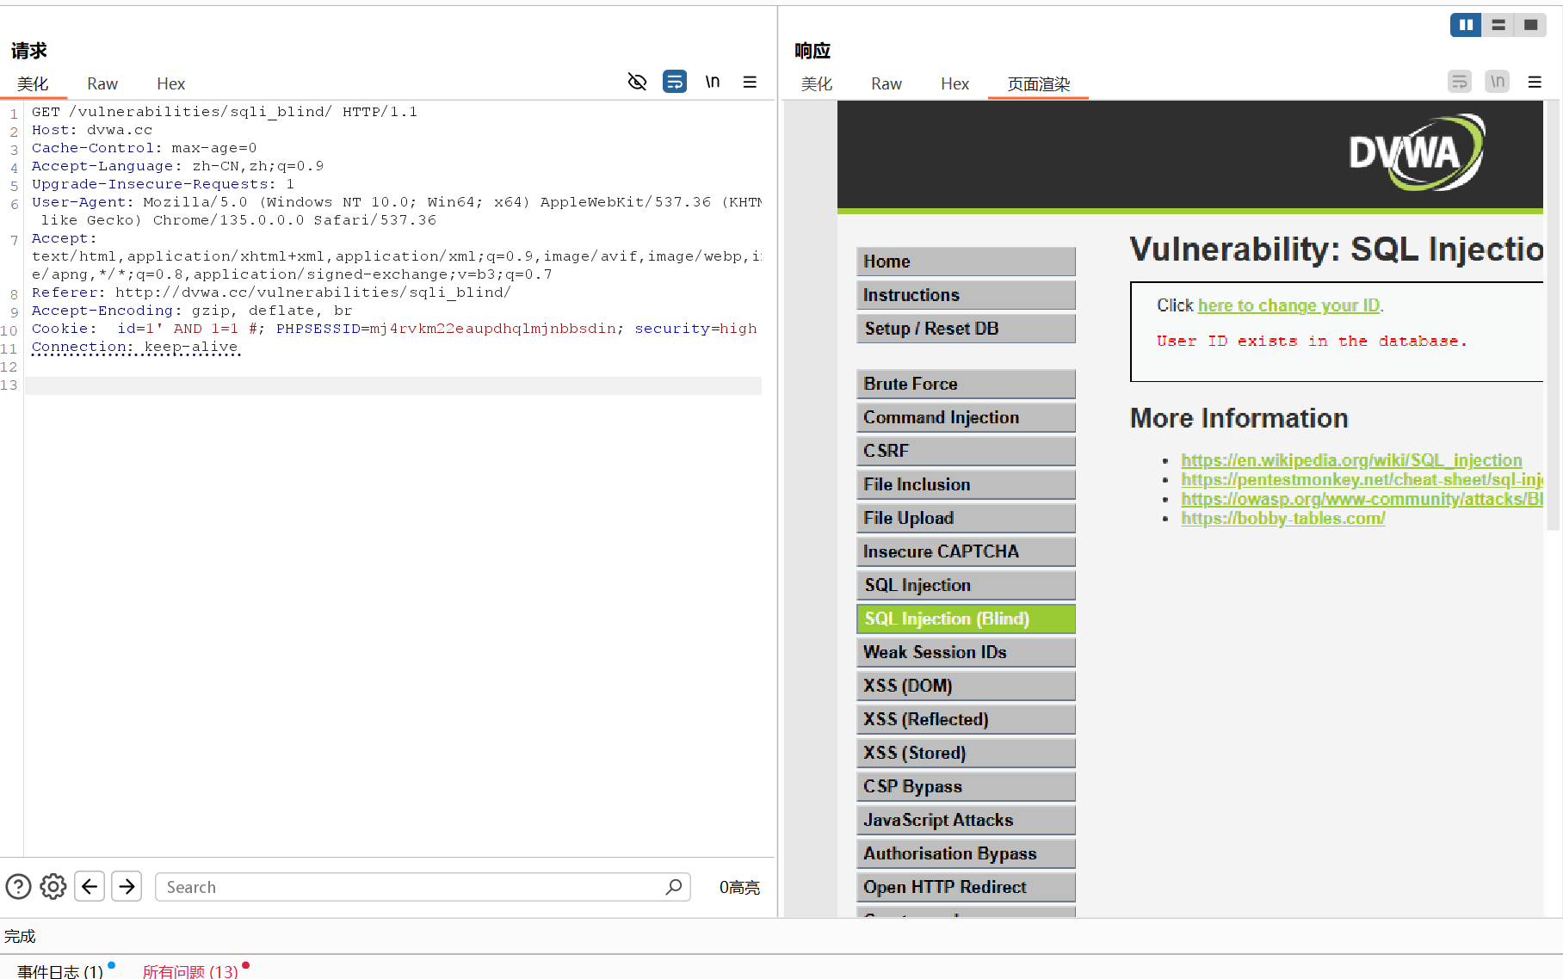This screenshot has width=1563, height=979.
Task: Open Weak Session IDs page
Action: (966, 652)
